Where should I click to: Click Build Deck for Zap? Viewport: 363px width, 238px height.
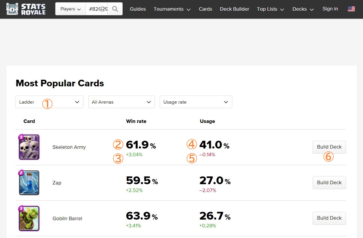pyautogui.click(x=329, y=182)
